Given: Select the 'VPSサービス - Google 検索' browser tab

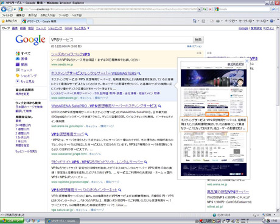Looking at the screenshot, I should tap(54, 21).
